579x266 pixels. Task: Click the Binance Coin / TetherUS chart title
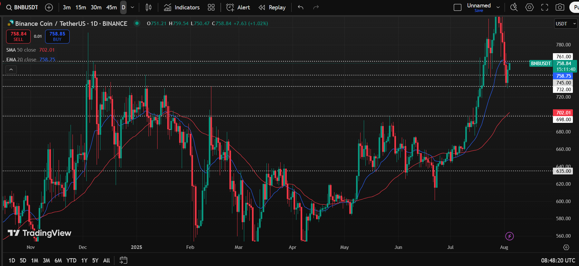click(71, 24)
